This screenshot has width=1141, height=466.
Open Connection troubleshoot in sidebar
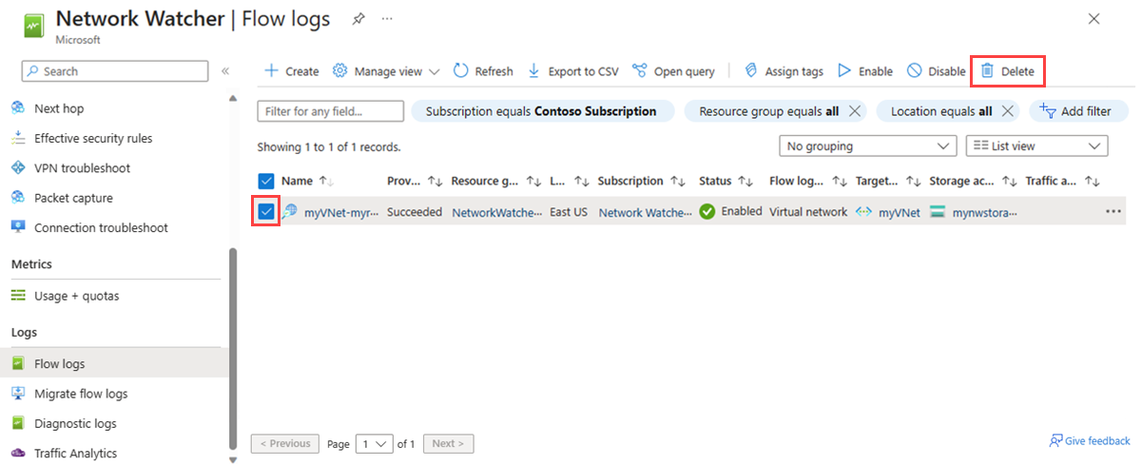pos(101,227)
